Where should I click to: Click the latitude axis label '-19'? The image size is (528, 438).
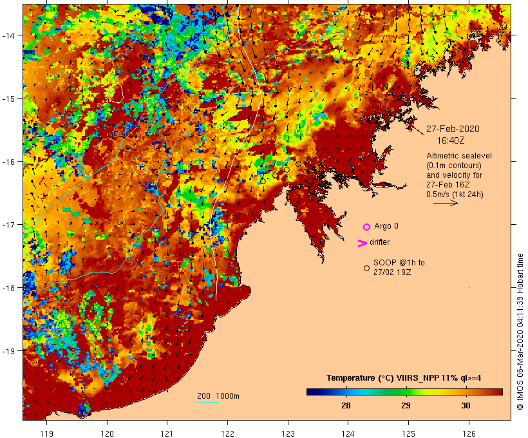pyautogui.click(x=8, y=351)
